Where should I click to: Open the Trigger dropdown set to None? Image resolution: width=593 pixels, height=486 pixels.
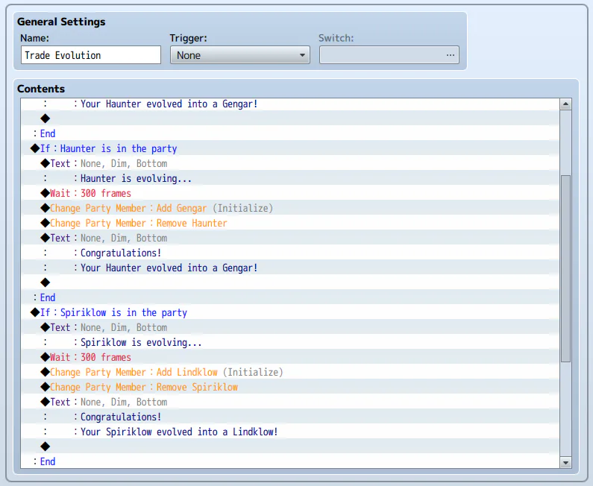tap(239, 55)
